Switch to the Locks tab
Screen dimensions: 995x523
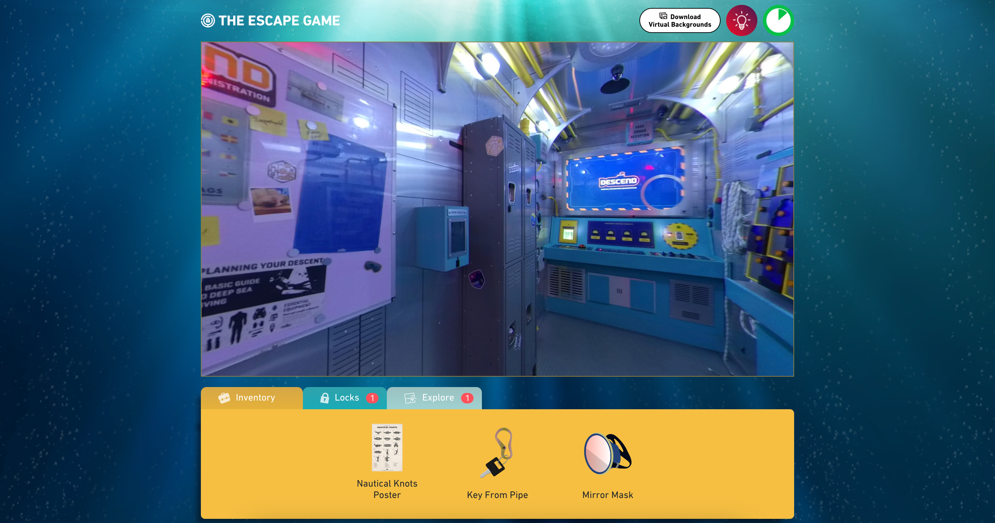click(x=347, y=398)
